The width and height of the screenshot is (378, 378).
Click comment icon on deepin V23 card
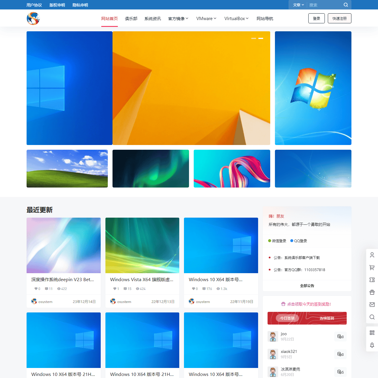(x=46, y=289)
